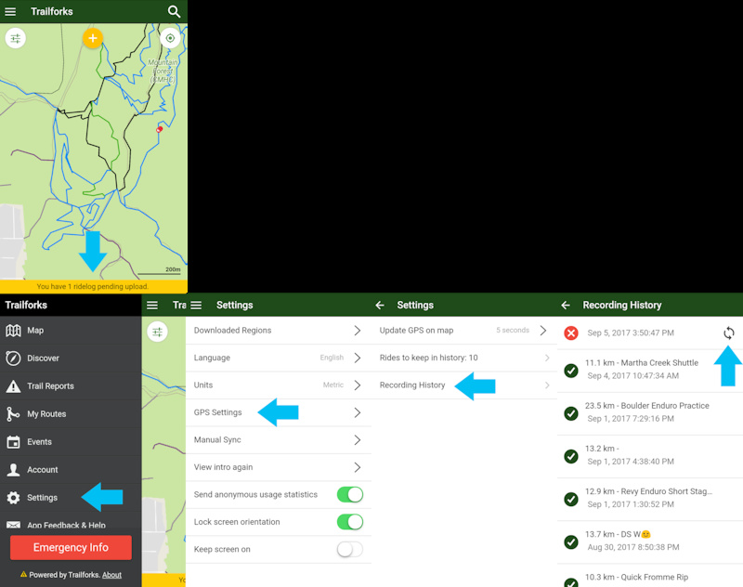Tap the warning triangle icon for Trail Reports

point(13,386)
